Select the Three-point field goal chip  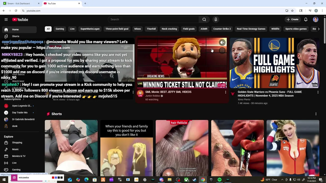(x=117, y=29)
